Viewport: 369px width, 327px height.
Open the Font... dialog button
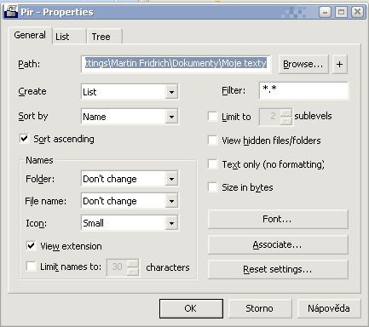[278, 219]
